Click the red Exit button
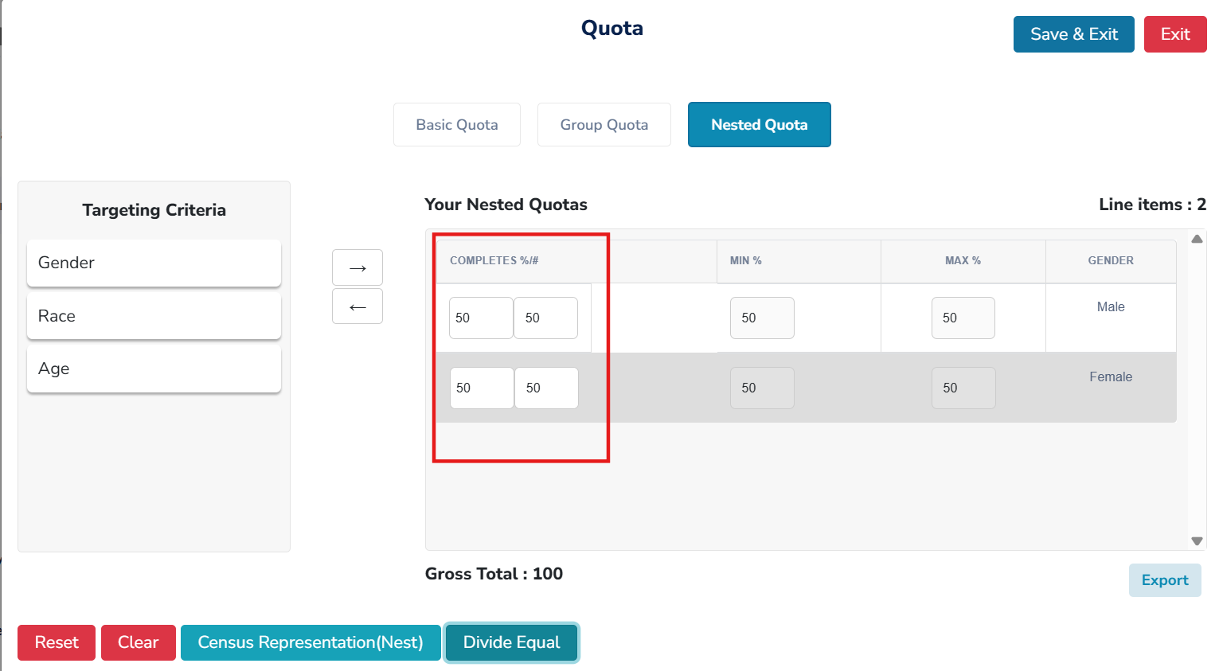This screenshot has height=671, width=1219. [1174, 34]
